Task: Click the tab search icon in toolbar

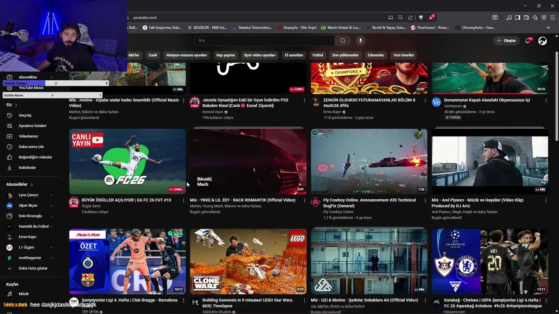Action: point(495,17)
